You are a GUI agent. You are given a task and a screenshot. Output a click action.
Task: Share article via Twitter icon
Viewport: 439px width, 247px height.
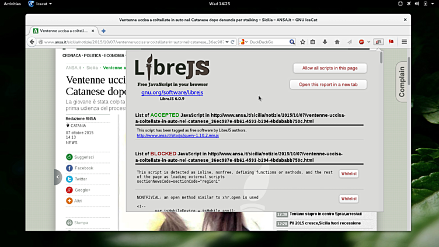pos(69,179)
